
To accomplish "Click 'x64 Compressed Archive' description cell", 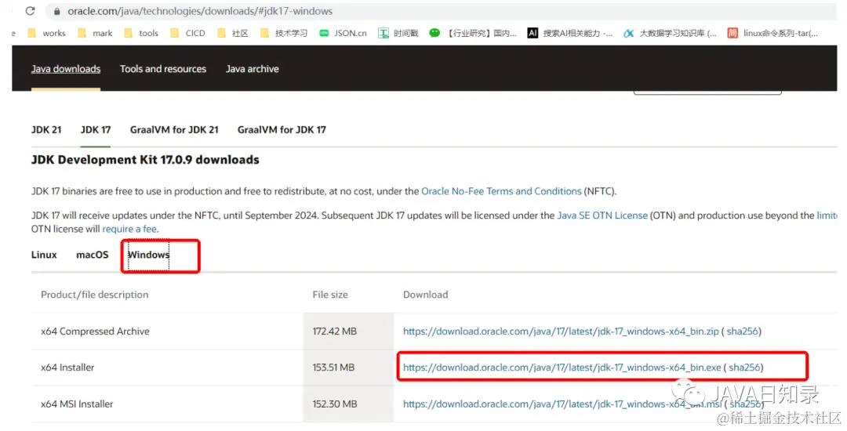I will pyautogui.click(x=95, y=331).
